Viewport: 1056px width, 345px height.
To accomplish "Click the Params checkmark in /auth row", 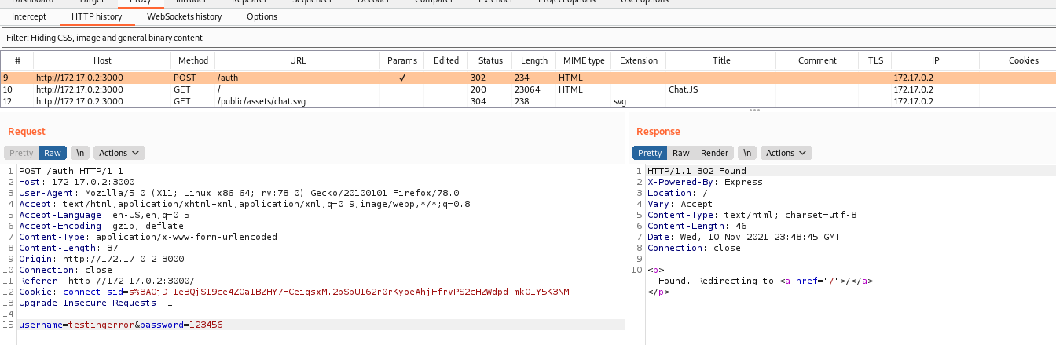I will (402, 78).
